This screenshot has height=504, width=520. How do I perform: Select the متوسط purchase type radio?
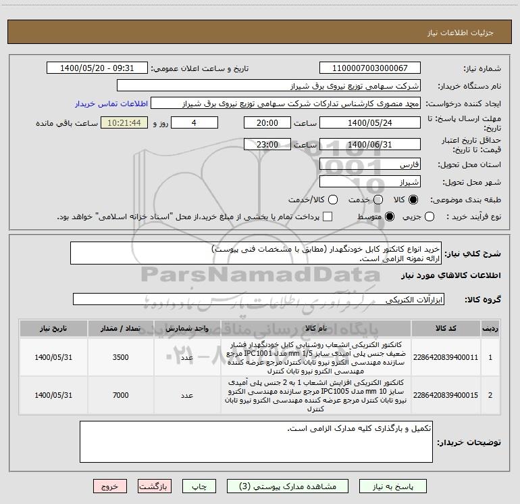[390, 216]
